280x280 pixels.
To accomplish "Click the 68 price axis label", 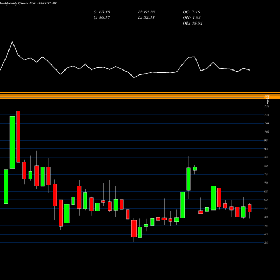I will pyautogui.click(x=266, y=192).
